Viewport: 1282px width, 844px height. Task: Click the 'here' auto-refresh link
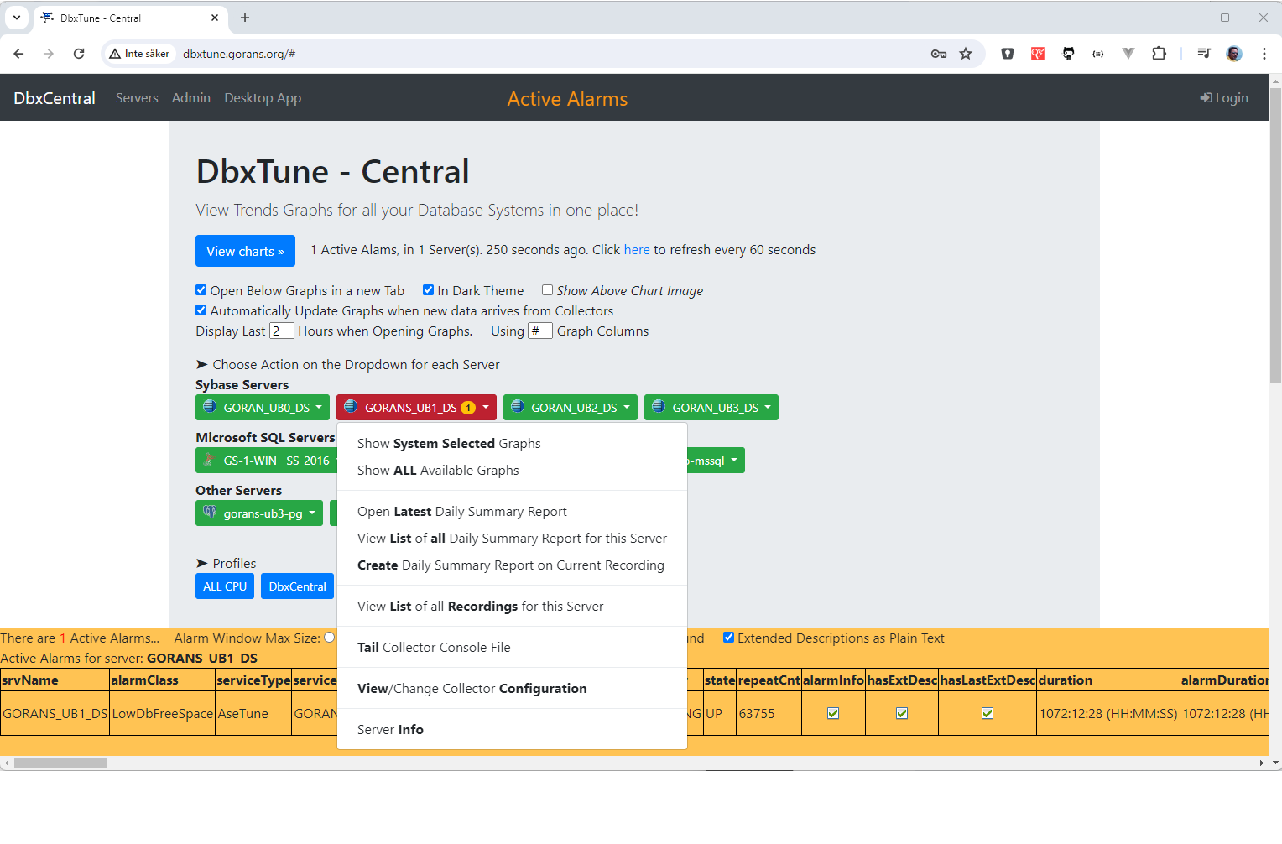tap(636, 249)
